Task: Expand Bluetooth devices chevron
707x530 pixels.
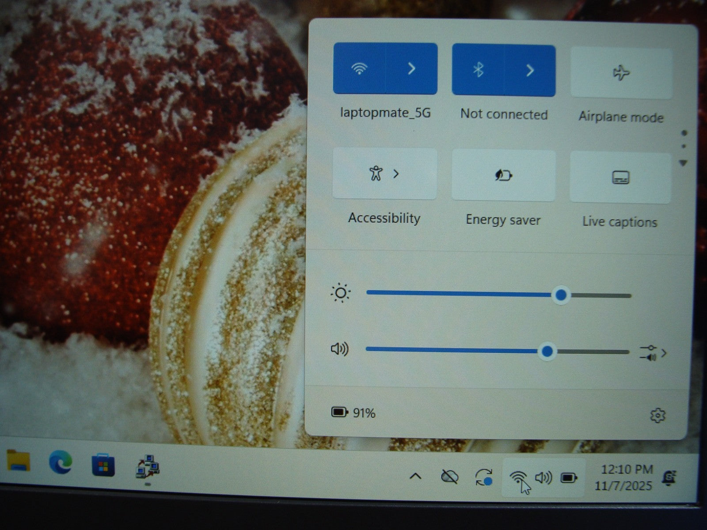Action: pos(530,70)
